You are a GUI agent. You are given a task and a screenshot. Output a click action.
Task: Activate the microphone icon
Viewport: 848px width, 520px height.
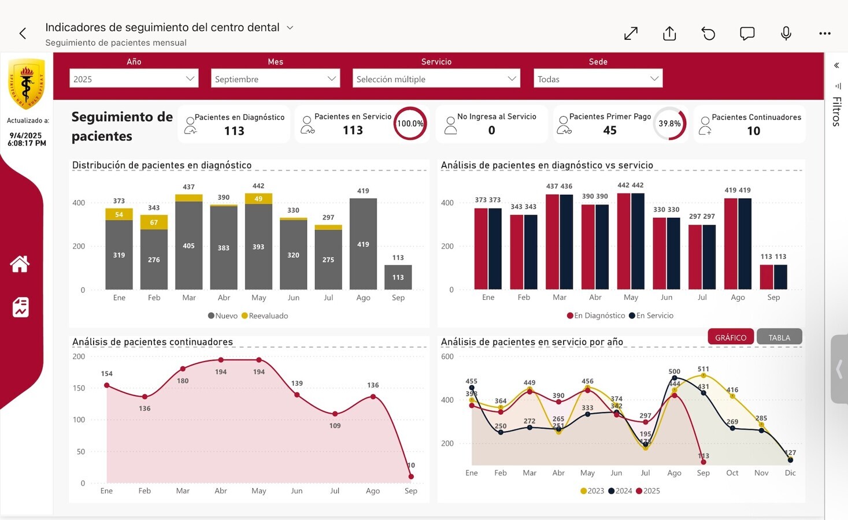point(786,34)
